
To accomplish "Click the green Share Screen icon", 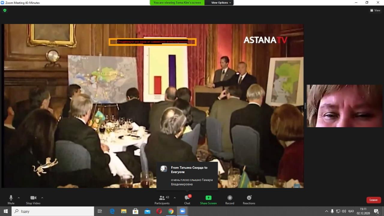I will point(208,198).
